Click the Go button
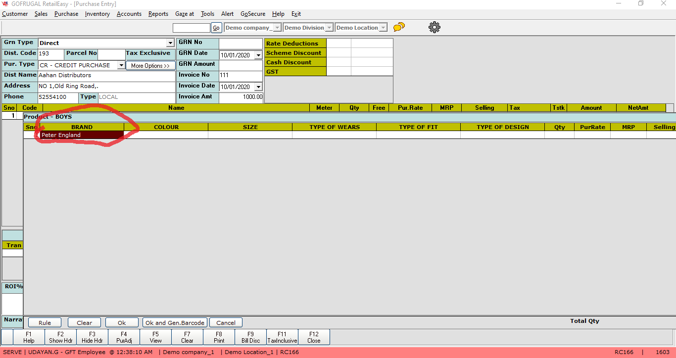The width and height of the screenshot is (676, 358). pyautogui.click(x=216, y=28)
